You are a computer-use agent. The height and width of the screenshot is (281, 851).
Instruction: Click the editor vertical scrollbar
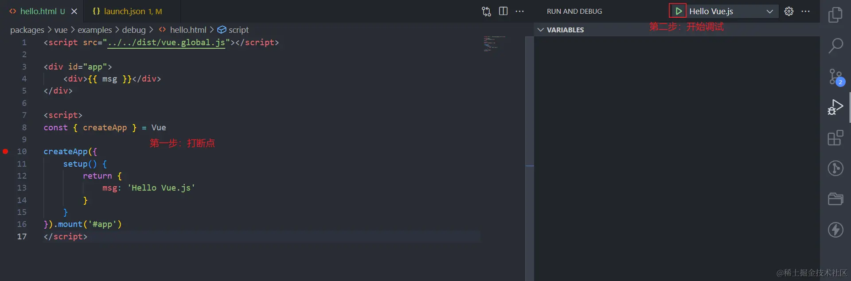point(529,158)
